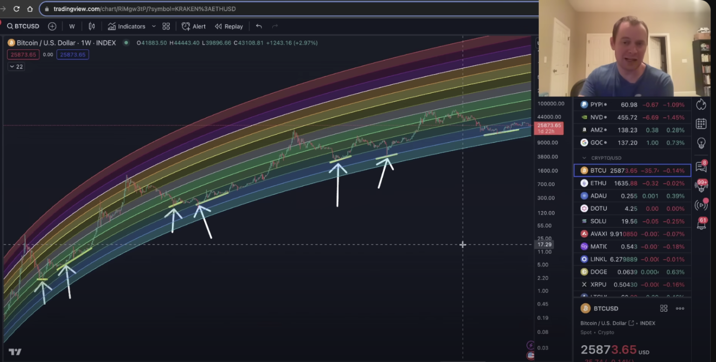Open the BTCUSD symbol search button
The width and height of the screenshot is (716, 362).
[x=23, y=27]
